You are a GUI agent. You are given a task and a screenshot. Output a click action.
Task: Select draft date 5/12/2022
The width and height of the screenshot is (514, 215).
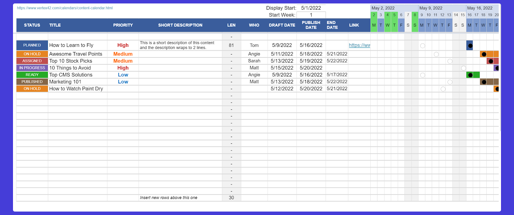click(x=282, y=89)
